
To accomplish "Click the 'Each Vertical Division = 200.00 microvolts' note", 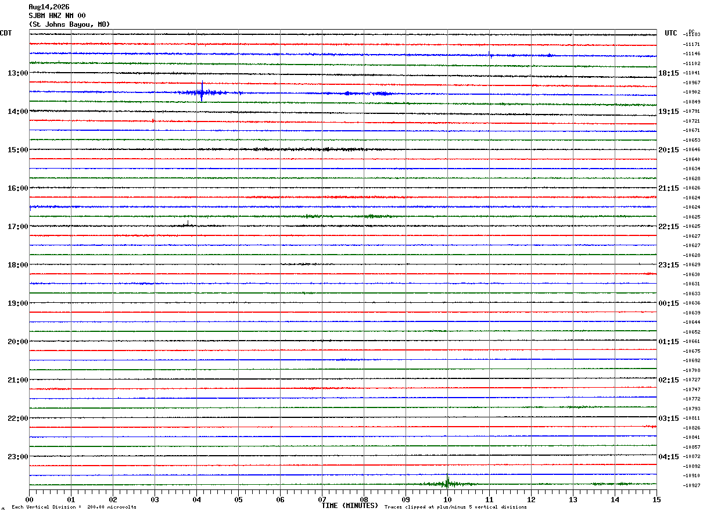I will 74,507.
